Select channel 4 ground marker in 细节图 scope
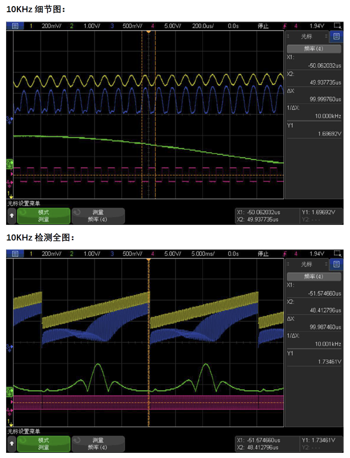The height and width of the screenshot is (458, 350). (x=9, y=182)
